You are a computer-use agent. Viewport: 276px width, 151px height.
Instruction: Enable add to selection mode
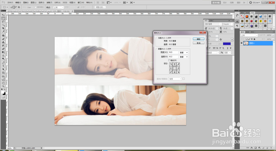tap(14, 7)
